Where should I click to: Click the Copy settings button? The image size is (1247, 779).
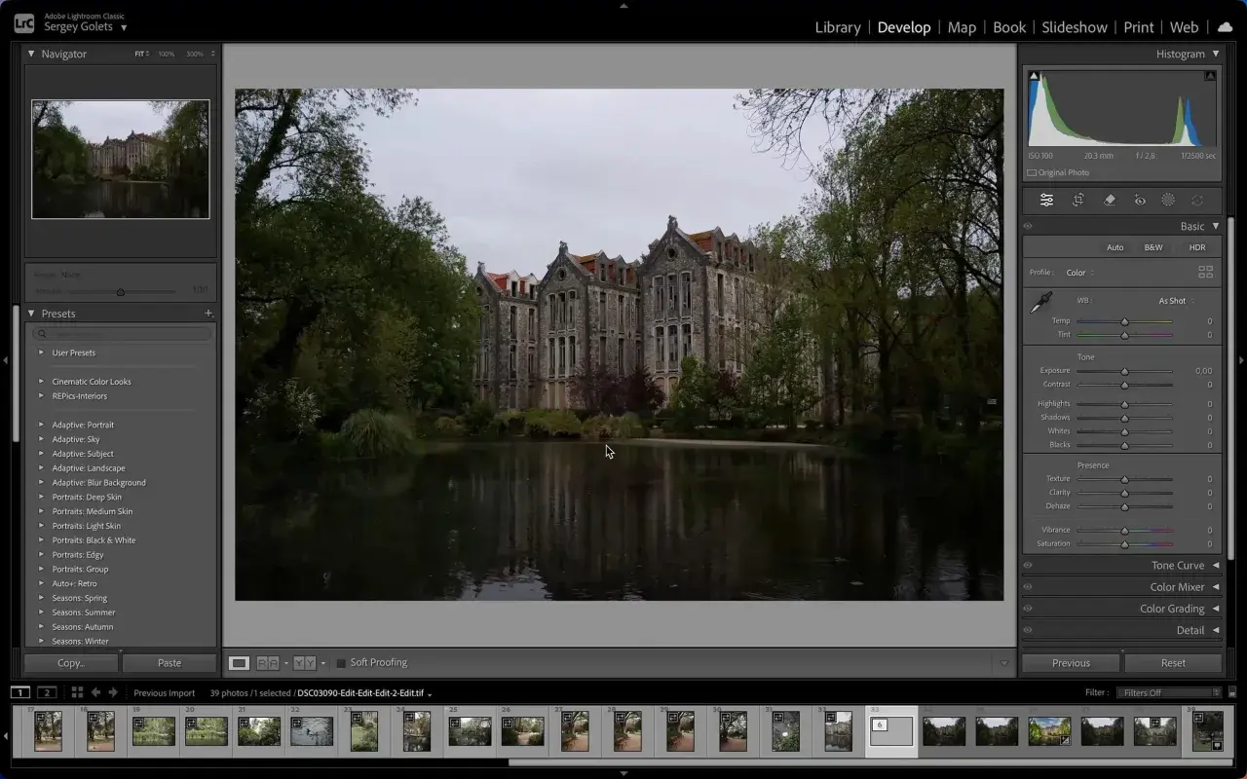click(71, 663)
